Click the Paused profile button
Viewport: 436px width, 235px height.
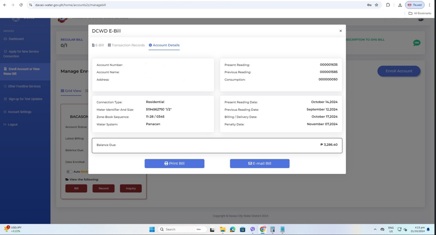tap(415, 5)
